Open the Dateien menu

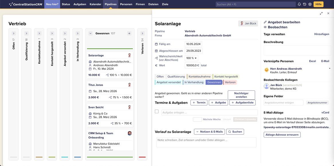153,4
